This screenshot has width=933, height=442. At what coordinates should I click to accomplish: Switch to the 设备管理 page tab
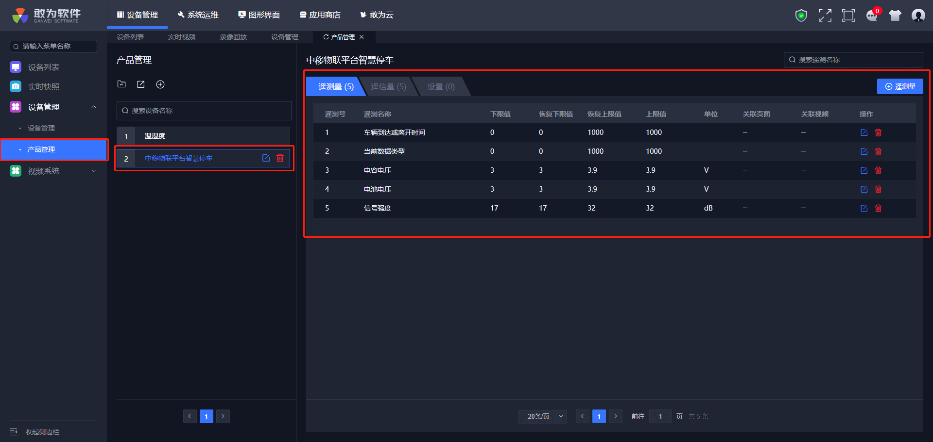click(x=285, y=37)
